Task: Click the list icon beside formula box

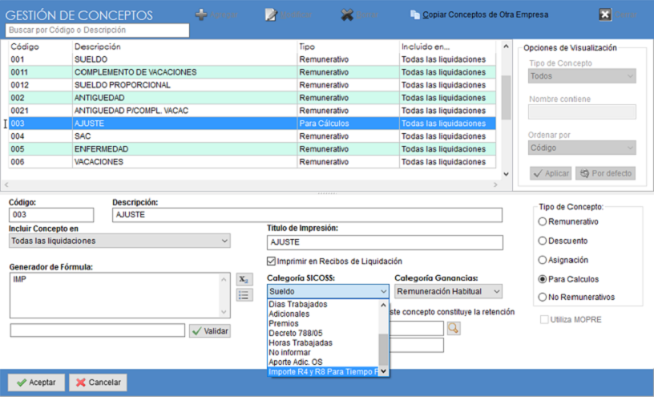Action: point(244,295)
